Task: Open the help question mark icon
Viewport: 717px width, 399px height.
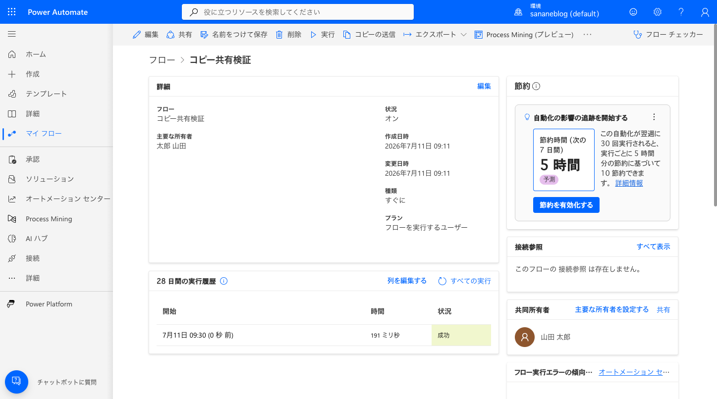Action: pyautogui.click(x=681, y=12)
